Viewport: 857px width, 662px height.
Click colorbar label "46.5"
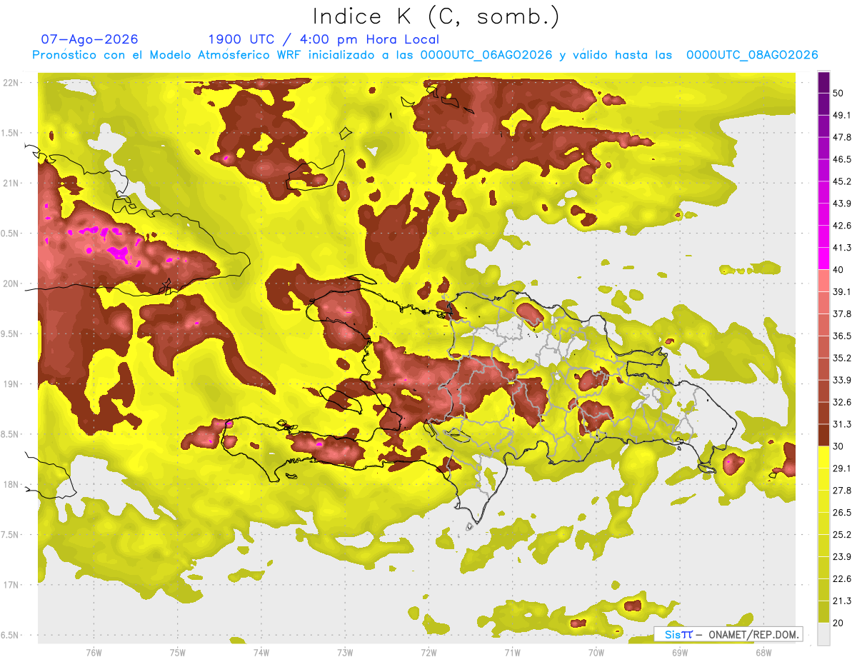tap(842, 159)
